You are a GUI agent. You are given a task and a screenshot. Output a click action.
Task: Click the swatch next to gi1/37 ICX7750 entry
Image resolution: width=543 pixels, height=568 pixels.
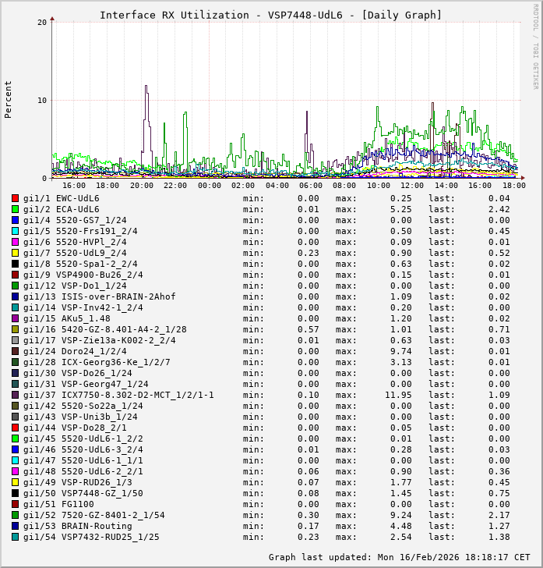pos(16,395)
